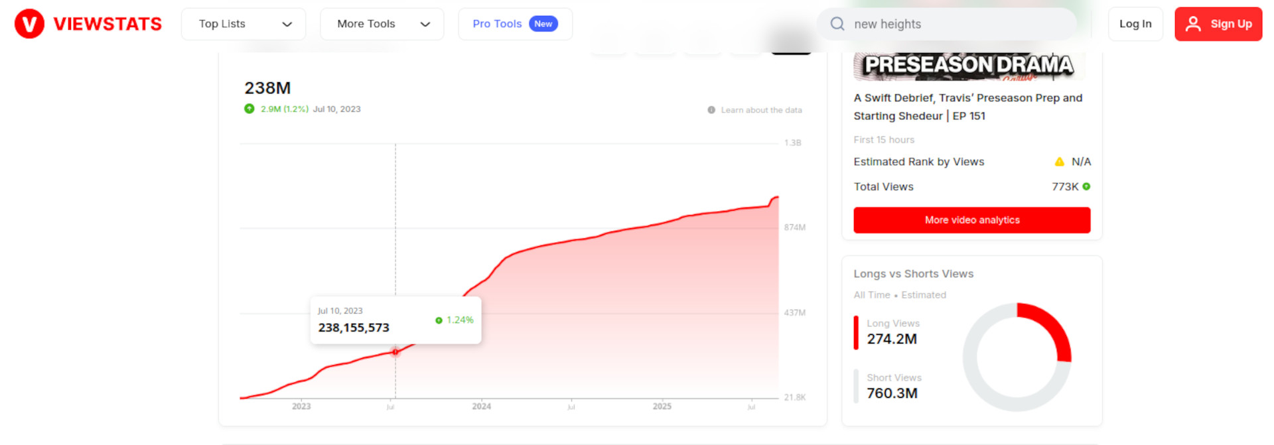Click the 274.2M Long Views value
1274x445 pixels.
point(892,339)
